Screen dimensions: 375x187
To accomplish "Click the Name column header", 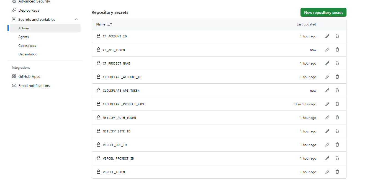I will click(x=101, y=24).
